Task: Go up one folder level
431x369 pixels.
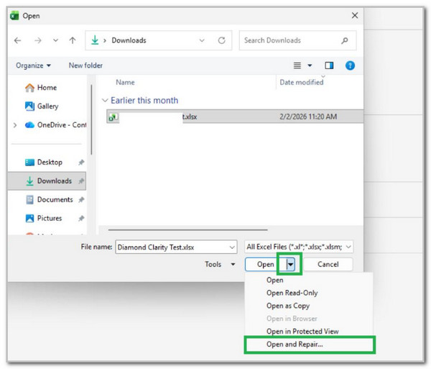Action: click(73, 40)
